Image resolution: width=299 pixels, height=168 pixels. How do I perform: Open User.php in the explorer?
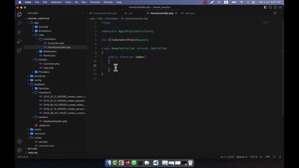tap(49, 68)
